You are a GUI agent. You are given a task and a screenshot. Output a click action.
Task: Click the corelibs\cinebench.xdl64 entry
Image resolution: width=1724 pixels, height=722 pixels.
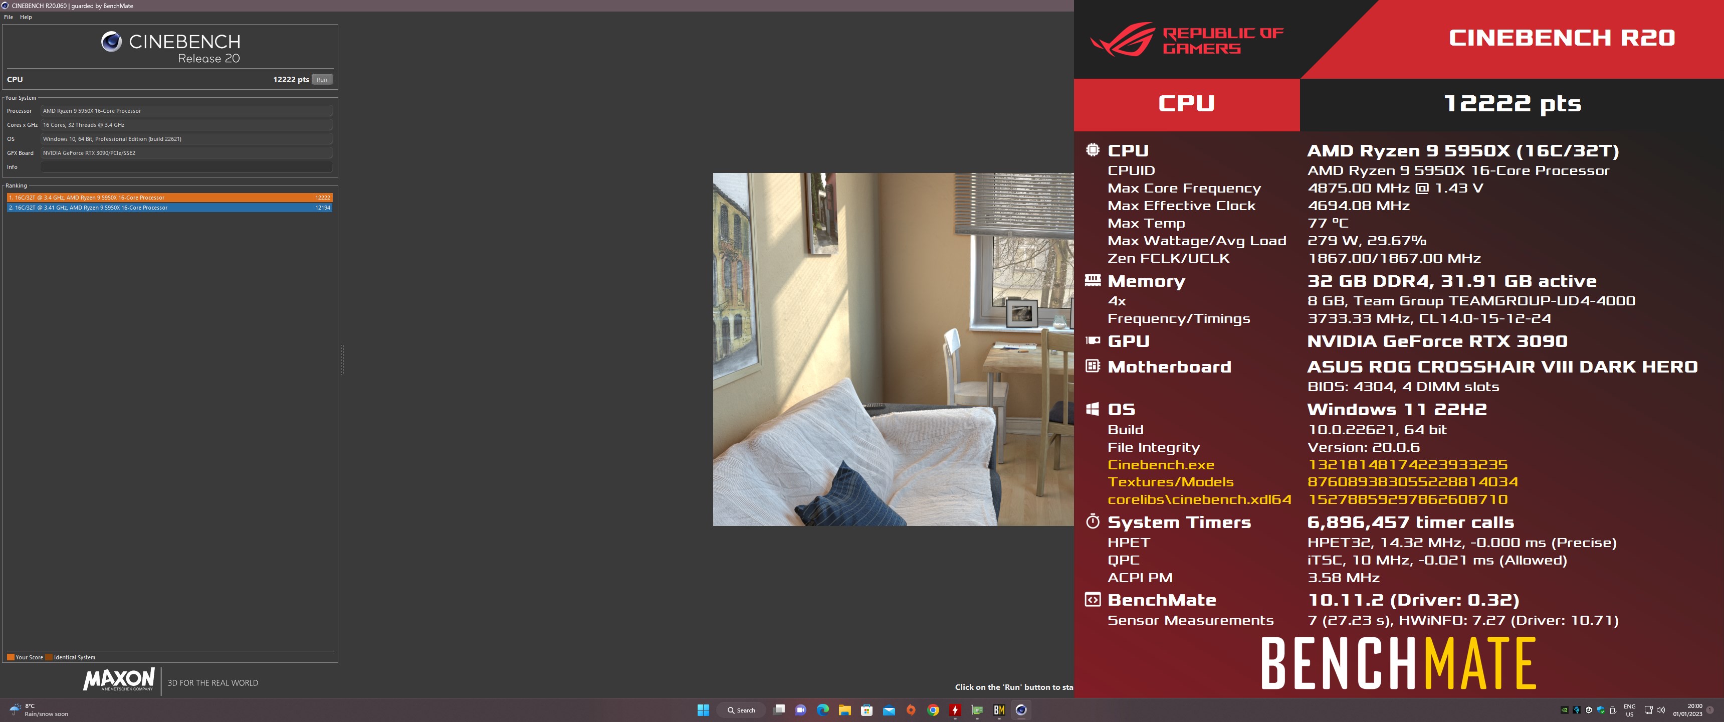click(1199, 499)
